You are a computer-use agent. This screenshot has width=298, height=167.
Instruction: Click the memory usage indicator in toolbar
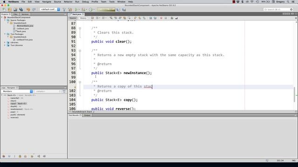[106, 9]
